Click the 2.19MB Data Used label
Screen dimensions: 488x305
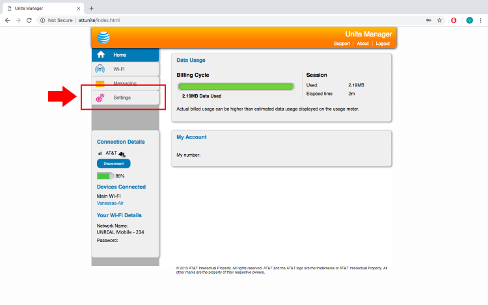coord(202,96)
